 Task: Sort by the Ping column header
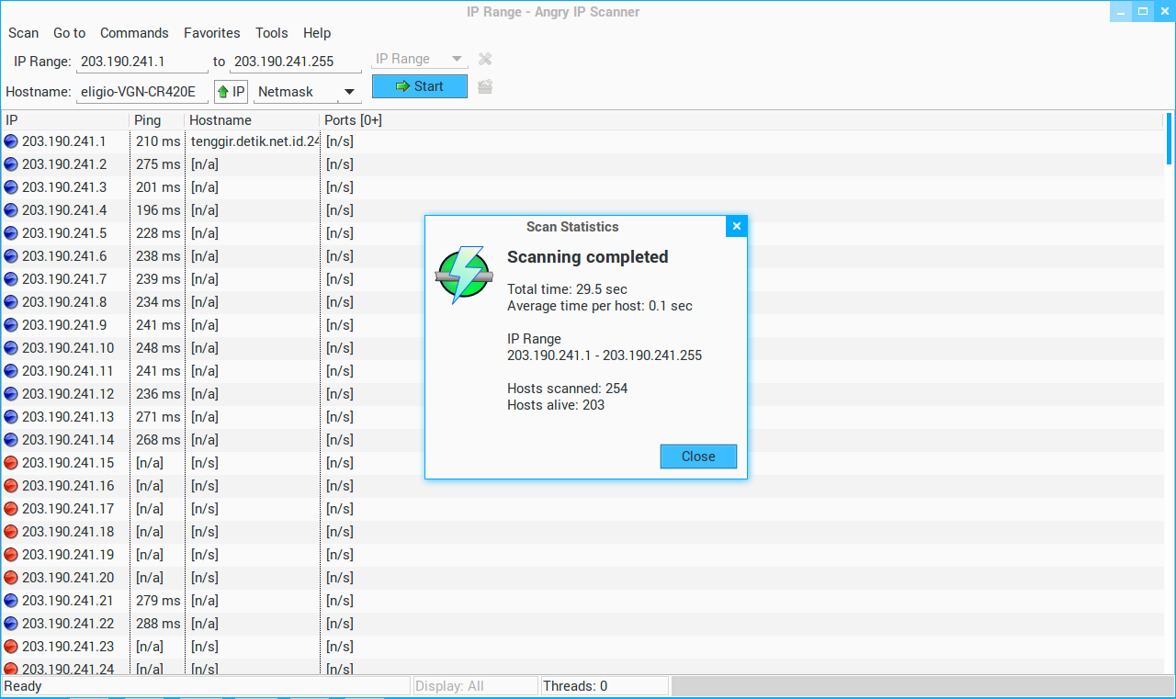click(157, 120)
